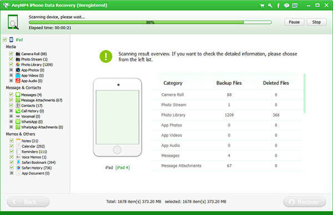Open Contacts (17) in the list

(32, 106)
